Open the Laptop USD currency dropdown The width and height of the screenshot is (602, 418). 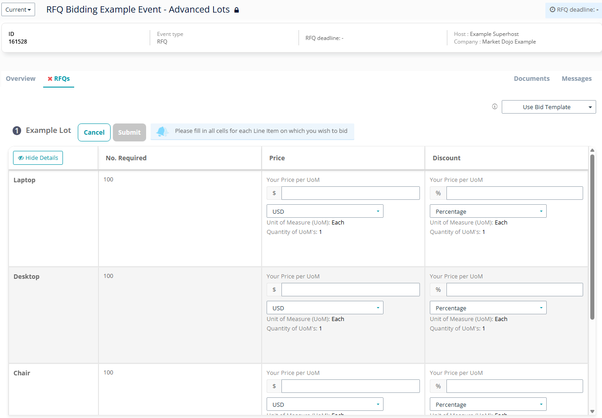pyautogui.click(x=325, y=211)
